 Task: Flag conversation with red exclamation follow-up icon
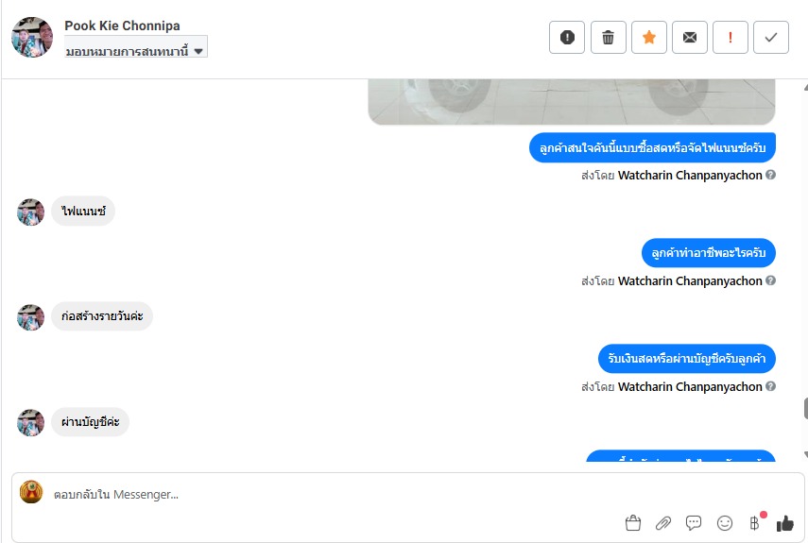[731, 37]
